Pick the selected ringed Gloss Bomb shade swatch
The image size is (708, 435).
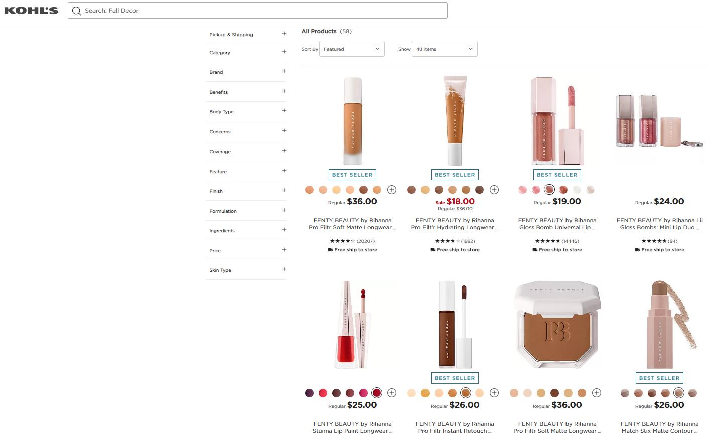[549, 190]
